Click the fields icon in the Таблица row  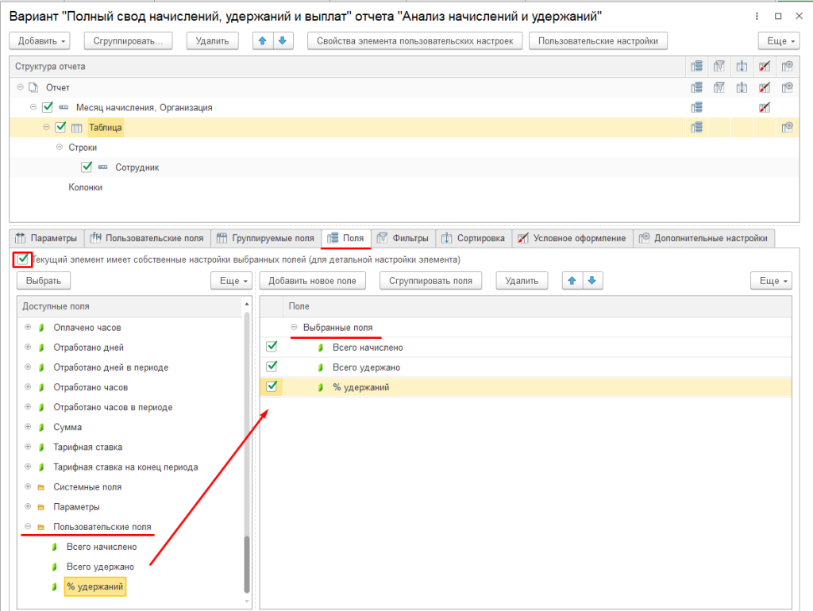tap(696, 127)
